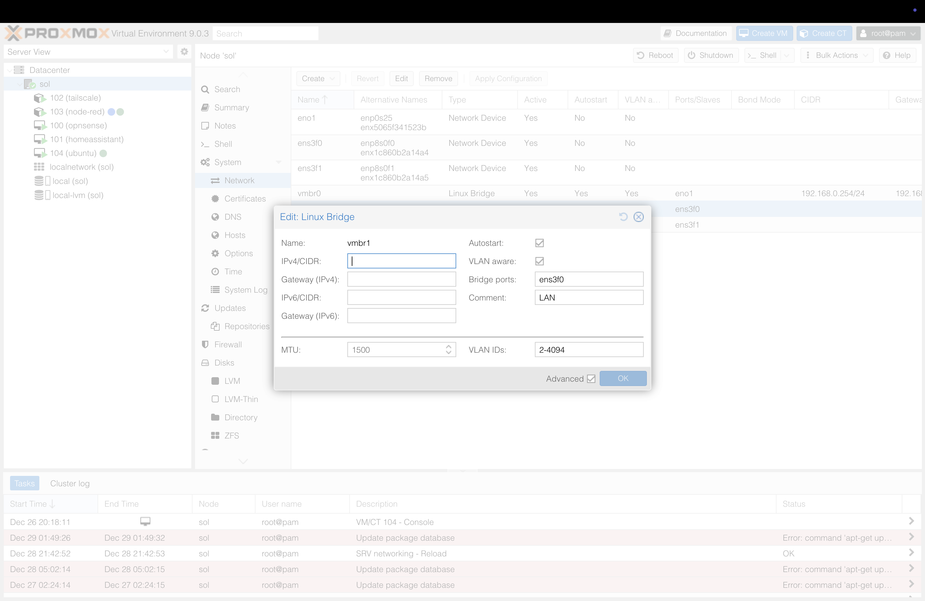Click into the Gateway (IPv4) field
925x601 pixels.
(x=401, y=279)
